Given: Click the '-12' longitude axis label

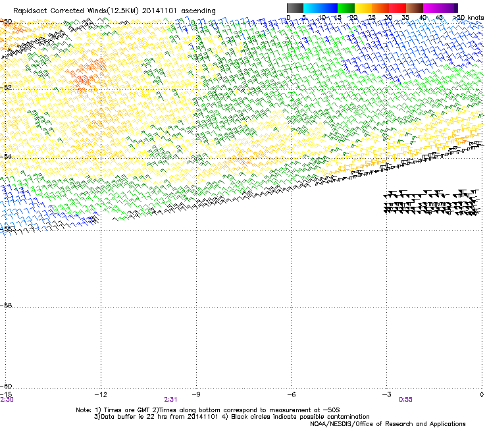Looking at the screenshot, I should [101, 394].
